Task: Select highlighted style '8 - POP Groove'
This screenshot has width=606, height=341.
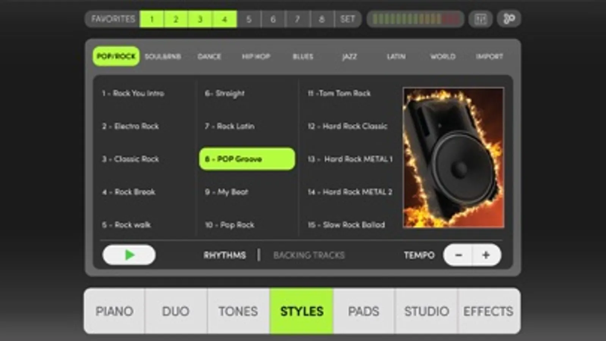Action: point(247,159)
